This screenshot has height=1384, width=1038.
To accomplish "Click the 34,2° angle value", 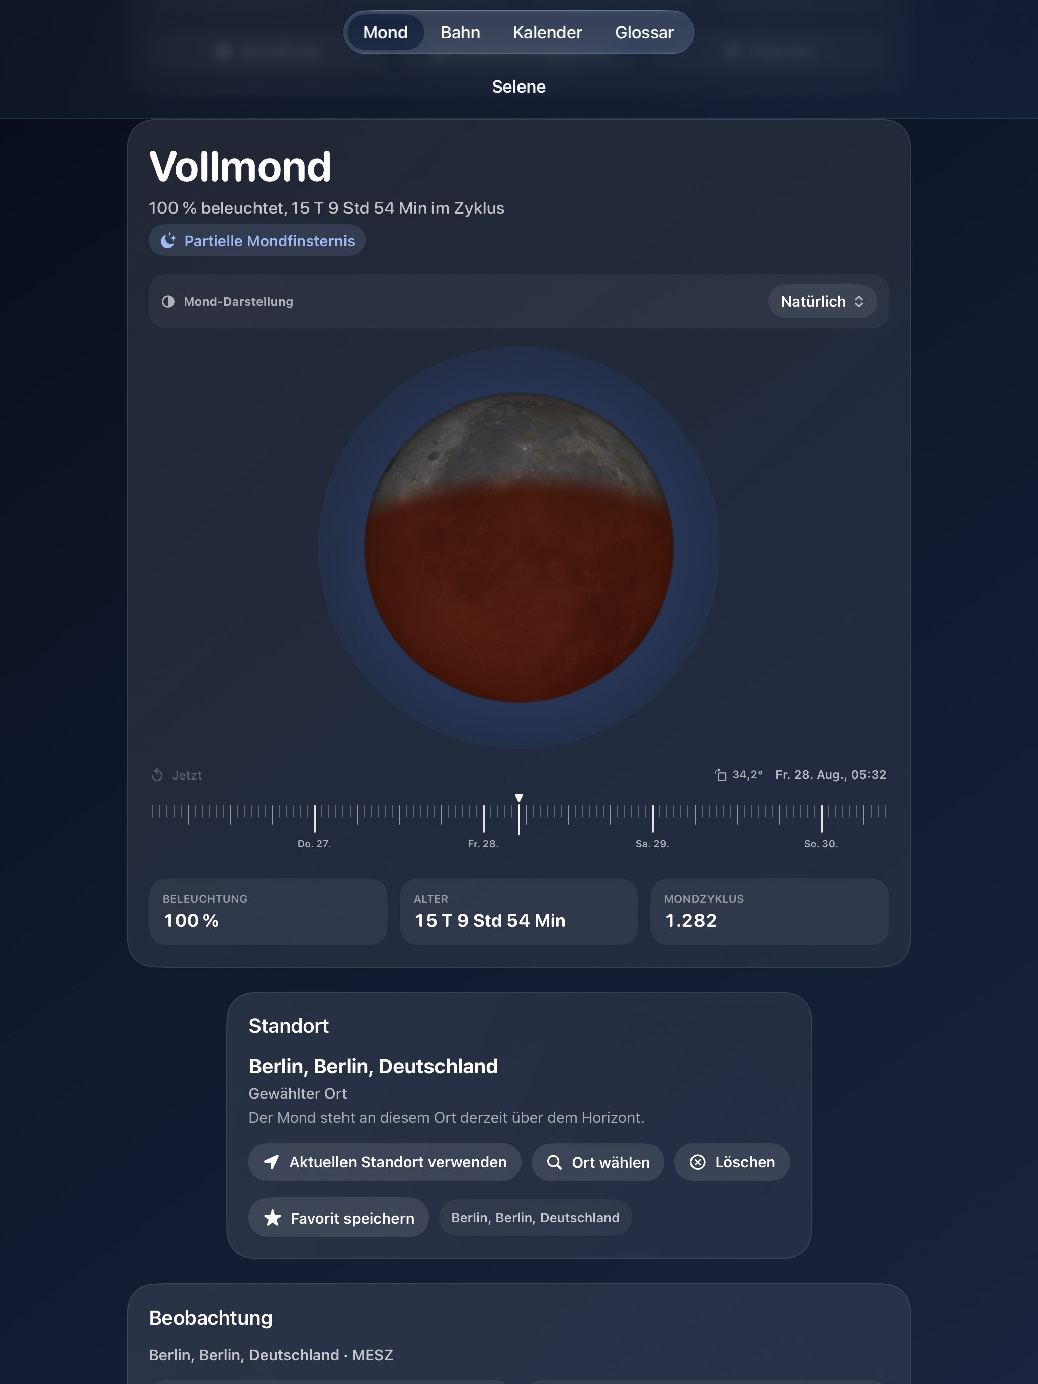I will pyautogui.click(x=748, y=774).
